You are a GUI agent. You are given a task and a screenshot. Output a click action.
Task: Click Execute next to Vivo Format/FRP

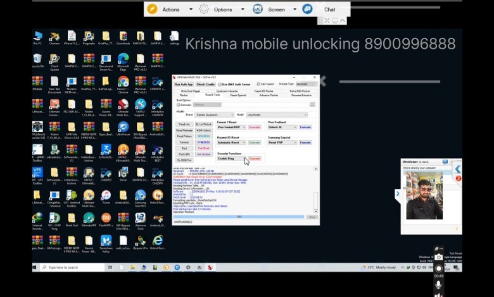tap(255, 127)
